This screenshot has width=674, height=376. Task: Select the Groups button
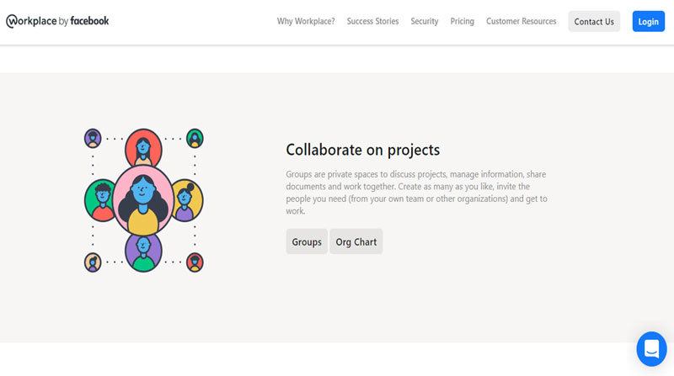[x=307, y=241]
